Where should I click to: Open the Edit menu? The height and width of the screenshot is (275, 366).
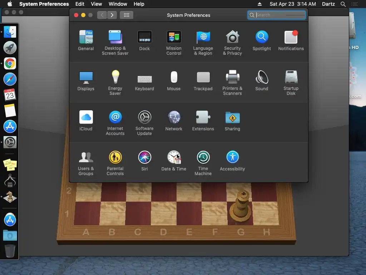pyautogui.click(x=80, y=4)
